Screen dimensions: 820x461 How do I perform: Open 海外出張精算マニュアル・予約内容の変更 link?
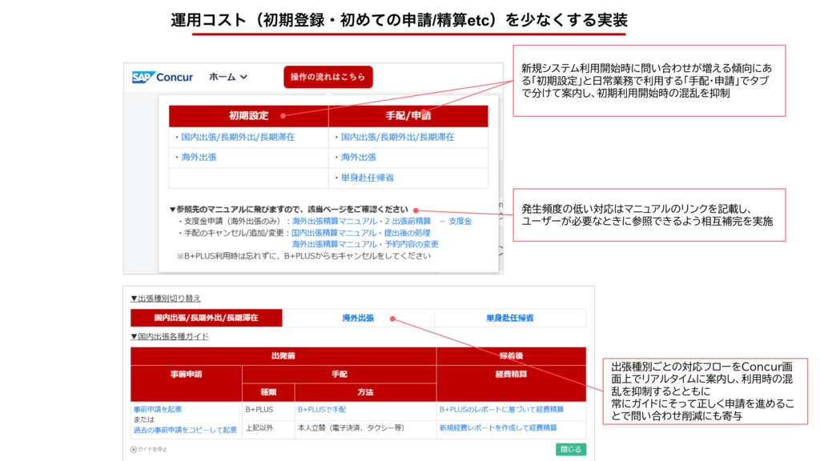tap(365, 244)
